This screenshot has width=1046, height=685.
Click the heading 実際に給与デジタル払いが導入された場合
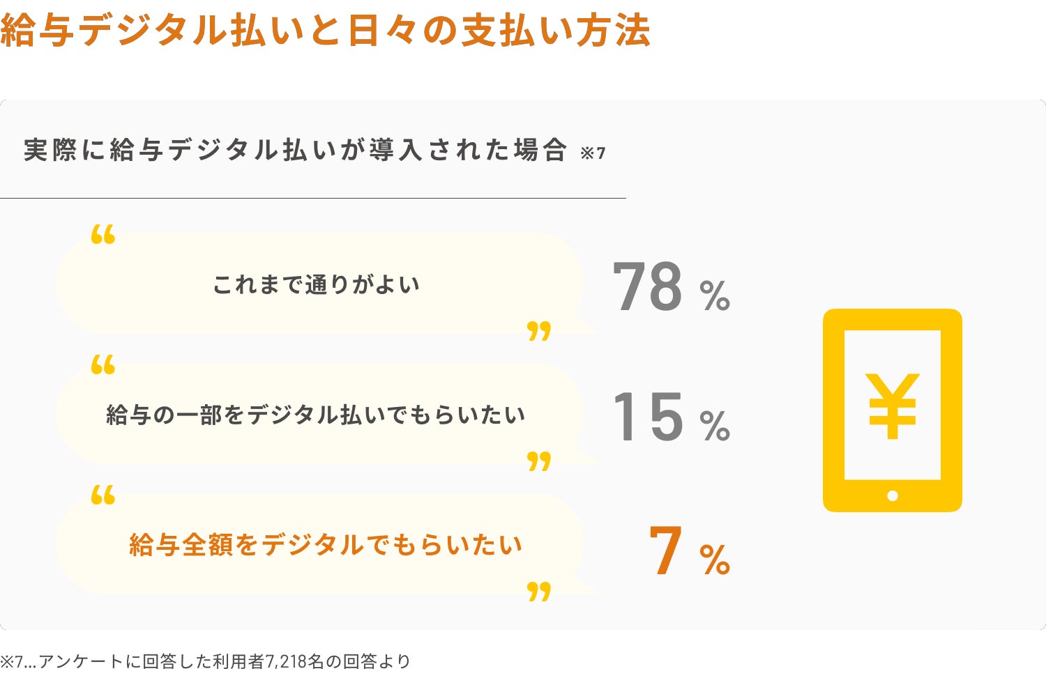295,151
